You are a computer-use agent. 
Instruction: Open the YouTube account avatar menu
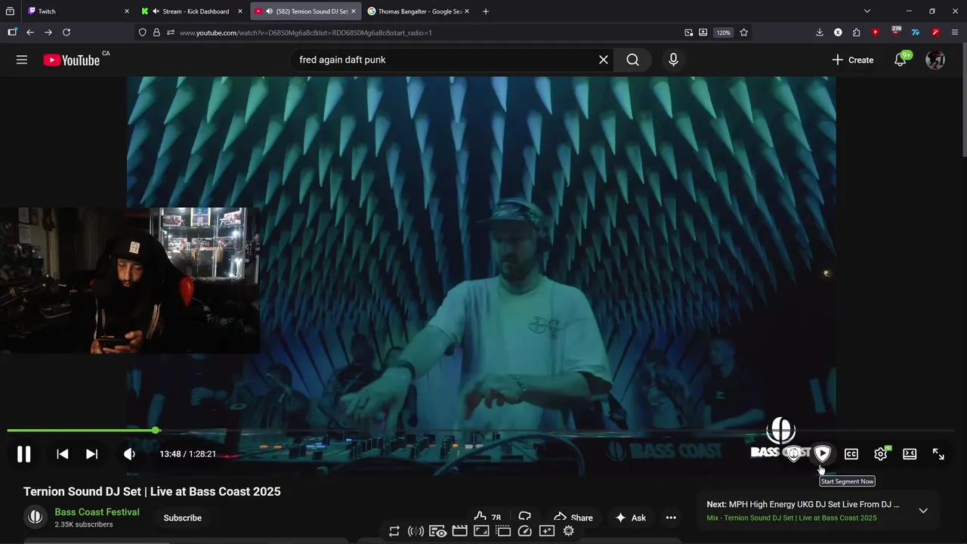tap(935, 60)
